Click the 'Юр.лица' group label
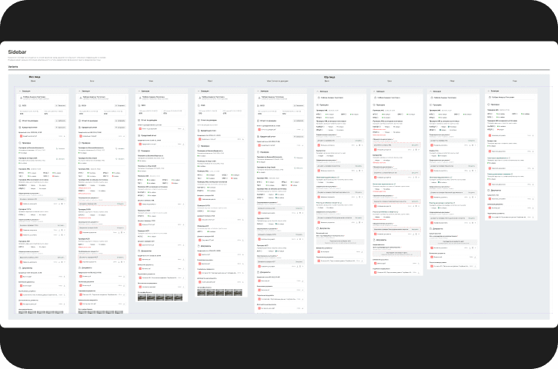 pyautogui.click(x=329, y=77)
